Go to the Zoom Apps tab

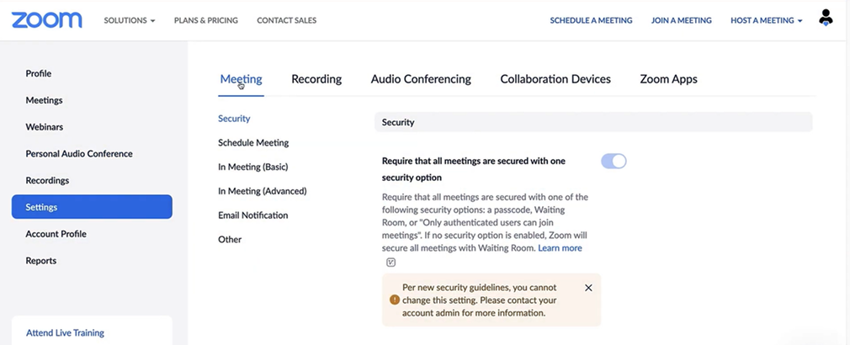(668, 79)
